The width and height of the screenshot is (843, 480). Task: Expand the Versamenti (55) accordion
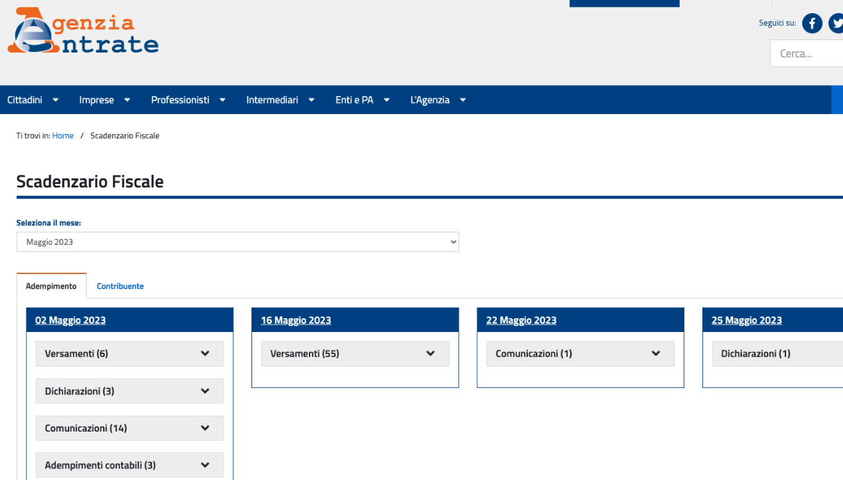pos(355,353)
